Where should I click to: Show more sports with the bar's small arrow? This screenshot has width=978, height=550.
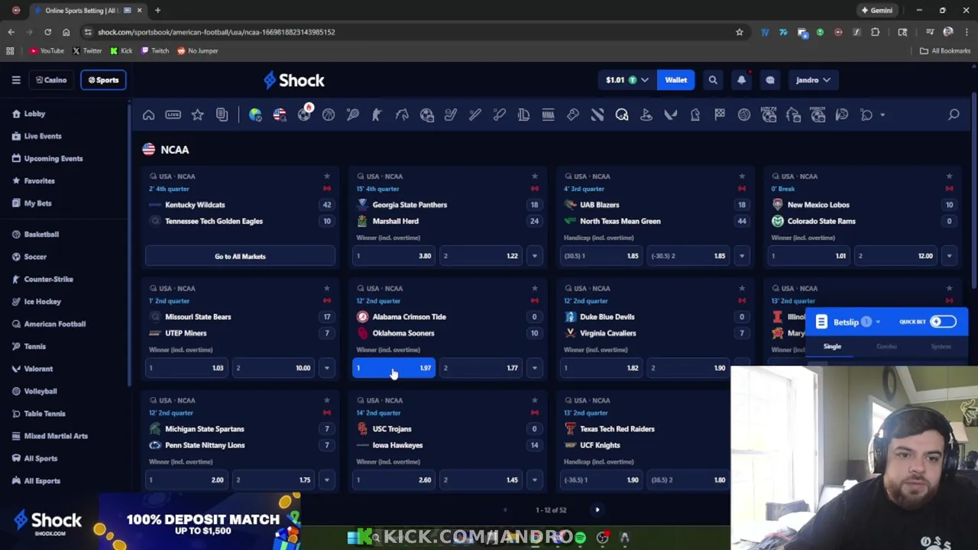[882, 115]
